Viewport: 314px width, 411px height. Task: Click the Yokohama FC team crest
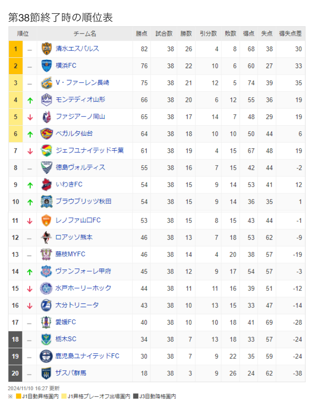pos(47,66)
